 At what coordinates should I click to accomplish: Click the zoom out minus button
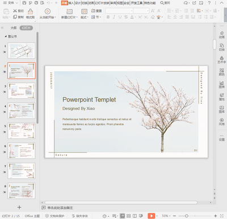[174, 216]
